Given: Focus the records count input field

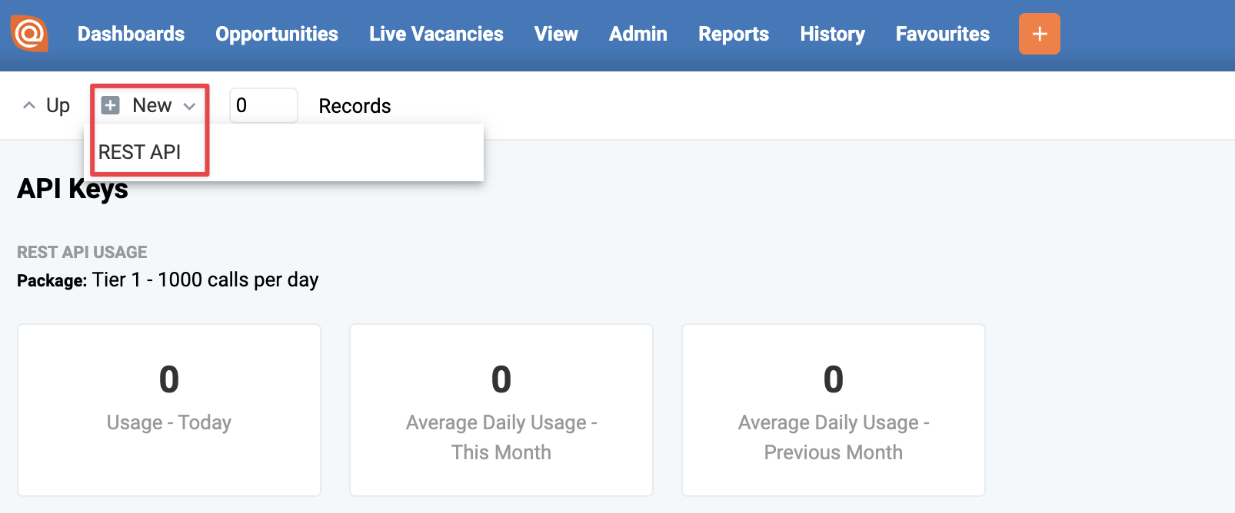Looking at the screenshot, I should 263,105.
